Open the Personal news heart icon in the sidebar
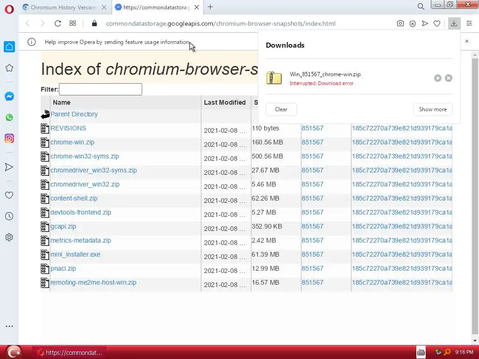This screenshot has width=479, height=359. [9, 195]
